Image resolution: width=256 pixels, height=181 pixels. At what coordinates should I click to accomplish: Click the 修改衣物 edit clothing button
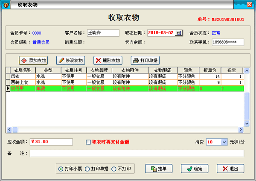click(x=70, y=60)
